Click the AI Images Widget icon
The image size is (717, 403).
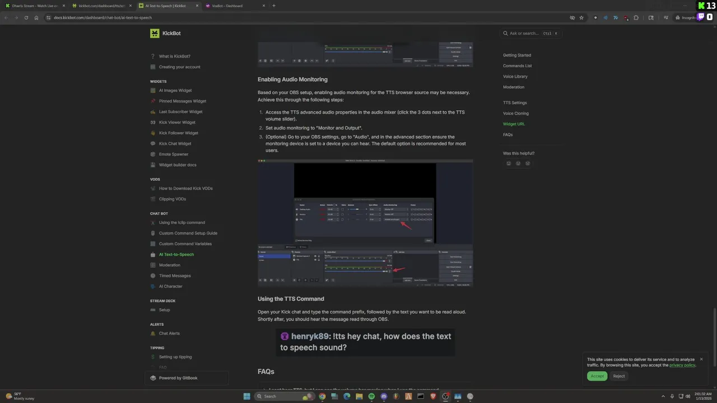[x=153, y=91]
